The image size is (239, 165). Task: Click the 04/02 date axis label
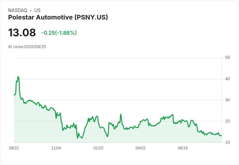[x=141, y=148]
